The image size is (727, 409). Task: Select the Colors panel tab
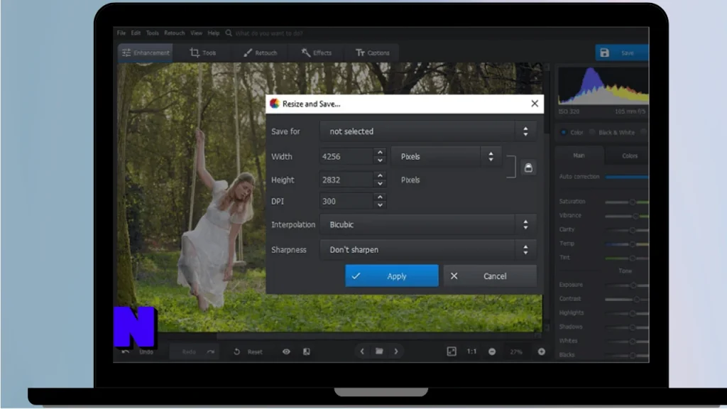click(629, 156)
